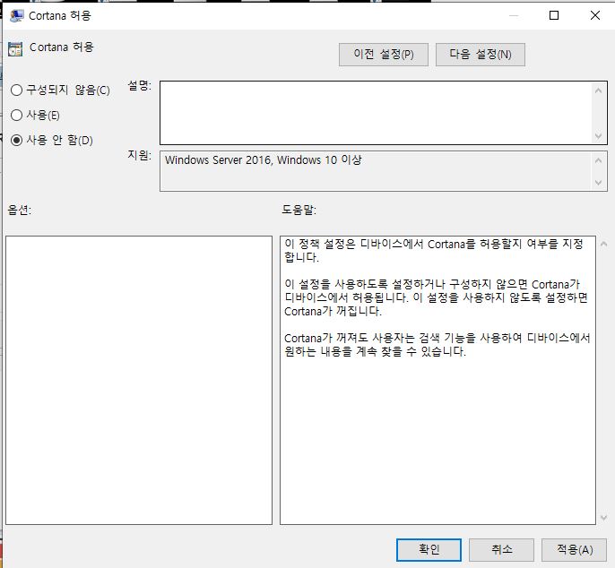Click the 설명: label
This screenshot has height=568, width=615.
(139, 85)
